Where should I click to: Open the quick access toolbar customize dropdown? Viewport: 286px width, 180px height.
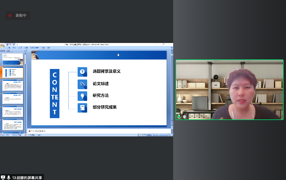pyautogui.click(x=17, y=44)
